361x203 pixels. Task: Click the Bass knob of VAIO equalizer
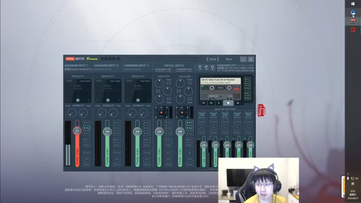[159, 99]
